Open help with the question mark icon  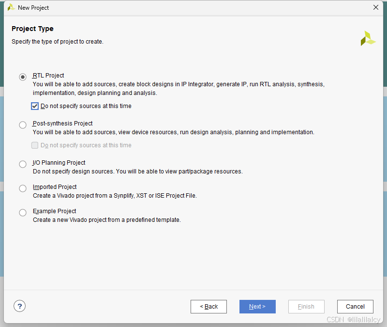coord(19,306)
